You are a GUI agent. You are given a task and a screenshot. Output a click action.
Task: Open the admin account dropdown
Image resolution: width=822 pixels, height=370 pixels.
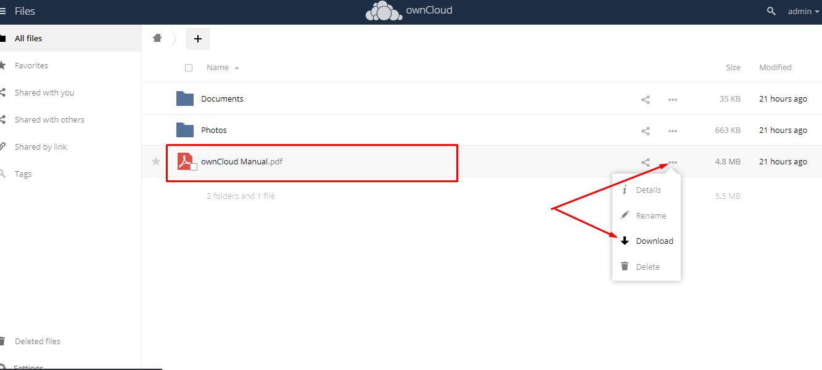pyautogui.click(x=802, y=10)
